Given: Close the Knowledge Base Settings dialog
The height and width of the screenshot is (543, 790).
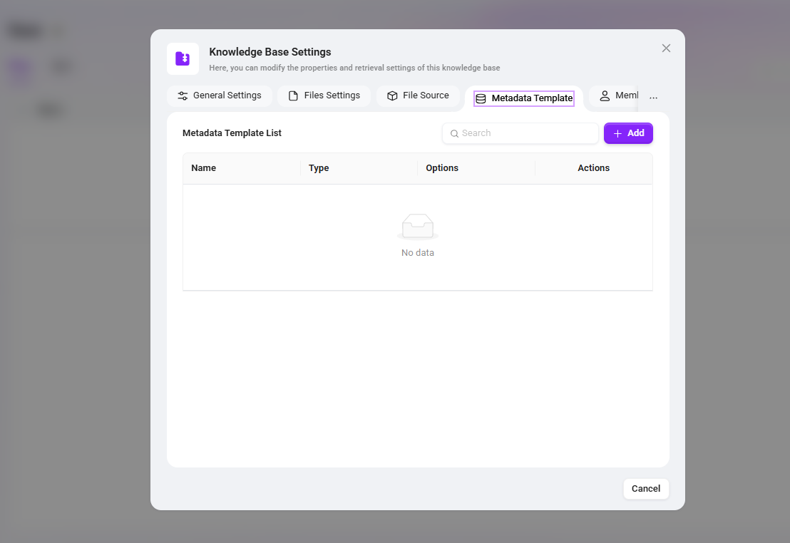Looking at the screenshot, I should [666, 48].
